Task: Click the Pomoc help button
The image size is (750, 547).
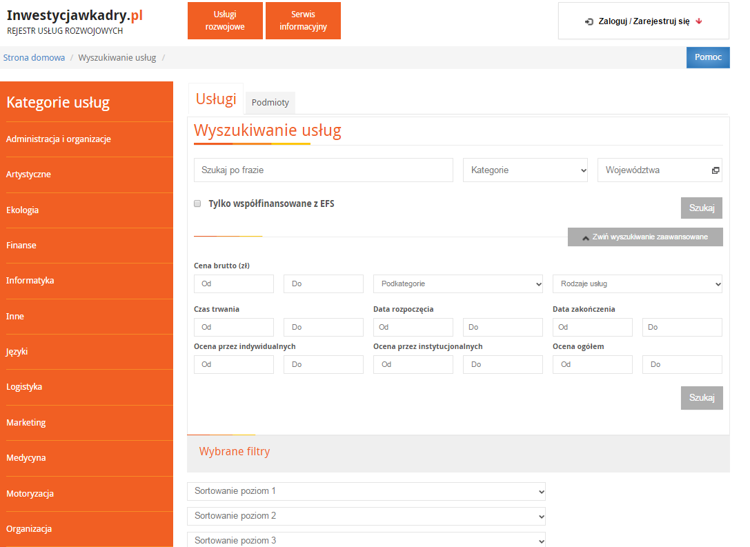Action: coord(708,57)
